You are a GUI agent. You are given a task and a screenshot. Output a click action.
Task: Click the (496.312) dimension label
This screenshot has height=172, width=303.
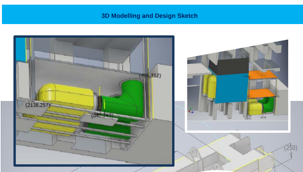150,75
